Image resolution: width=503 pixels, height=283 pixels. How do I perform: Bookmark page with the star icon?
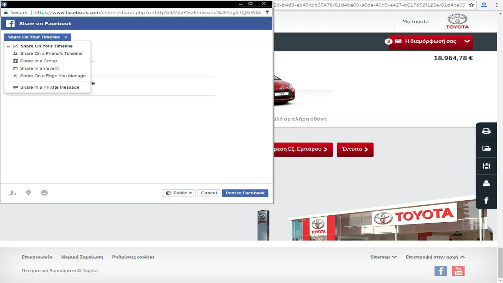(471, 5)
